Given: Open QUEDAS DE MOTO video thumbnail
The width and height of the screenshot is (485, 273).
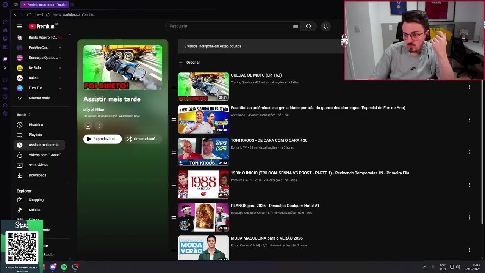Looking at the screenshot, I should 203,87.
